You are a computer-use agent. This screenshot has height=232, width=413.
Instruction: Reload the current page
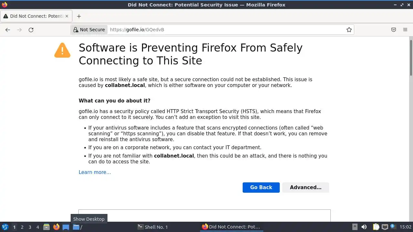coord(31,30)
